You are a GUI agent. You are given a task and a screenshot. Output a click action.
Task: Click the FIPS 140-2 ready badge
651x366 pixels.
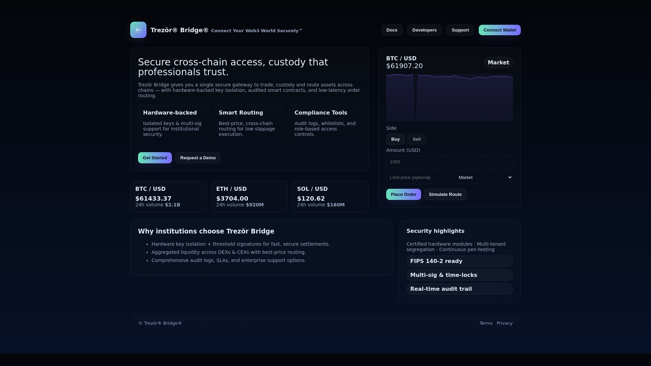(459, 261)
